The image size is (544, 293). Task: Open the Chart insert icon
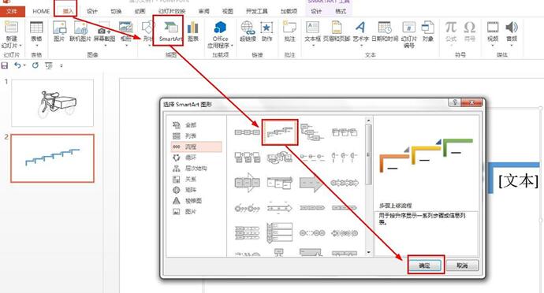(192, 28)
